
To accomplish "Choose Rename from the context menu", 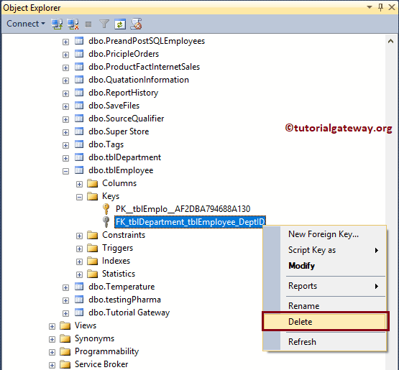I will tap(325, 305).
